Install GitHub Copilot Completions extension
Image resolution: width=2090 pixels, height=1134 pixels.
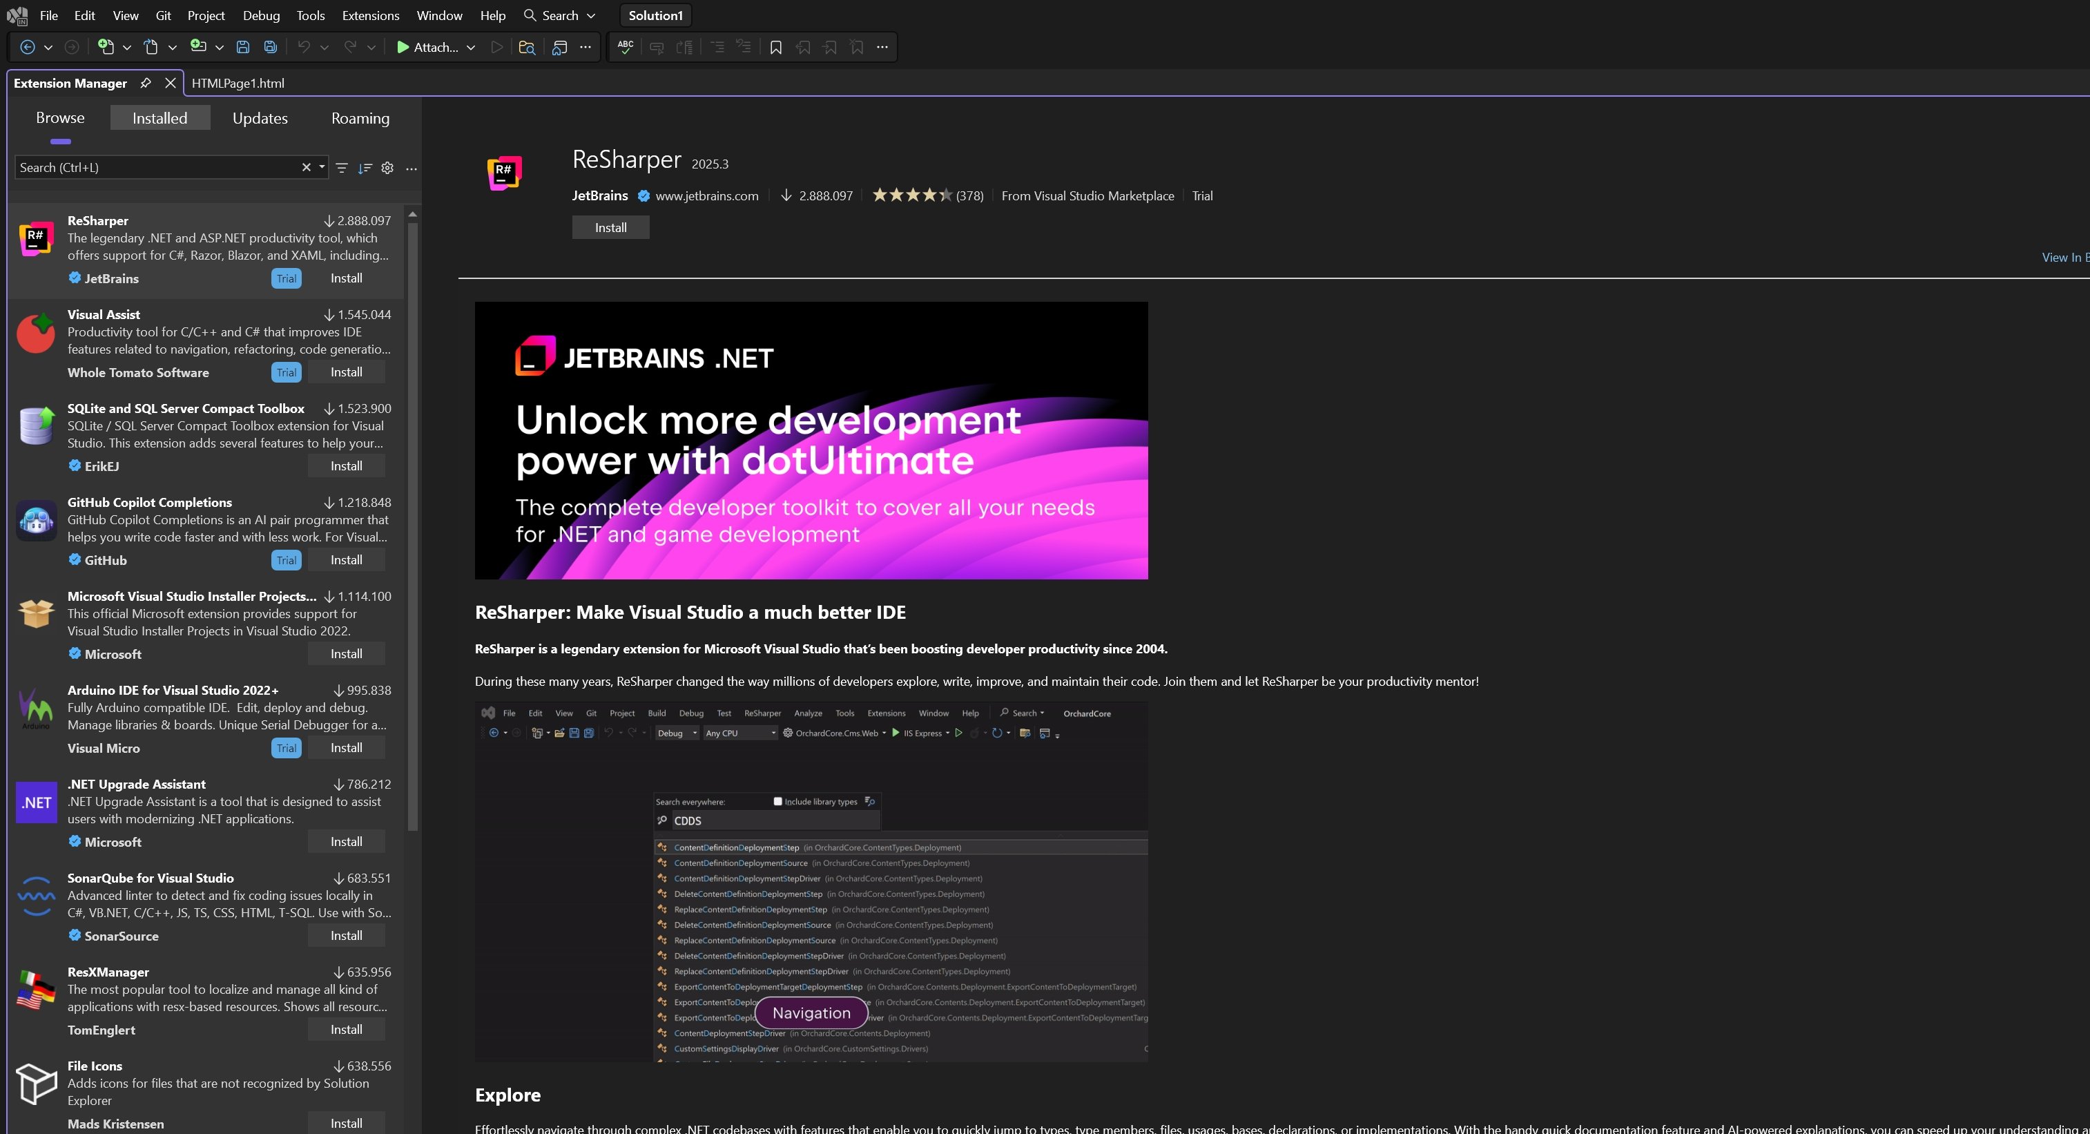[x=347, y=560]
